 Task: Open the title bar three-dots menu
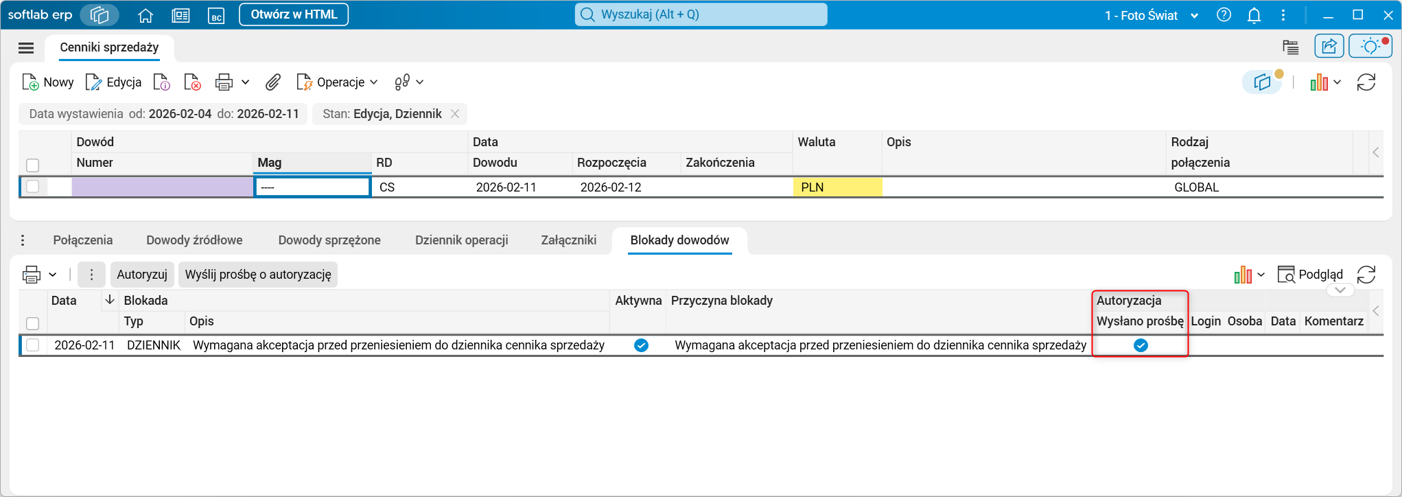coord(1283,15)
